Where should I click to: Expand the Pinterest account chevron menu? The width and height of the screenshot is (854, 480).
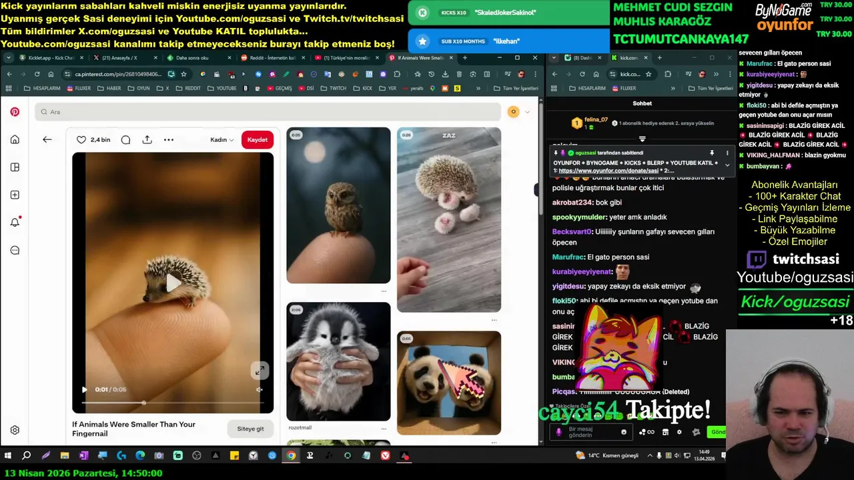click(x=527, y=112)
